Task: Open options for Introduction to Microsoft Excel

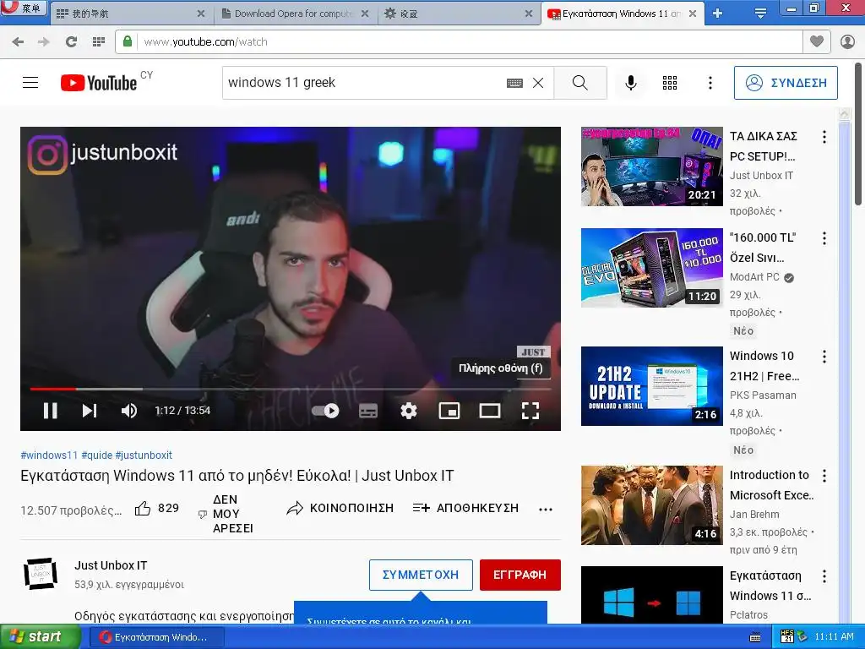Action: pyautogui.click(x=824, y=476)
